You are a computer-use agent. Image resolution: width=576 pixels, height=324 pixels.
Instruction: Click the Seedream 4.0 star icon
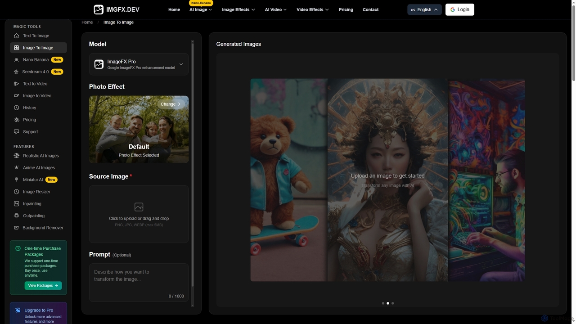16,72
